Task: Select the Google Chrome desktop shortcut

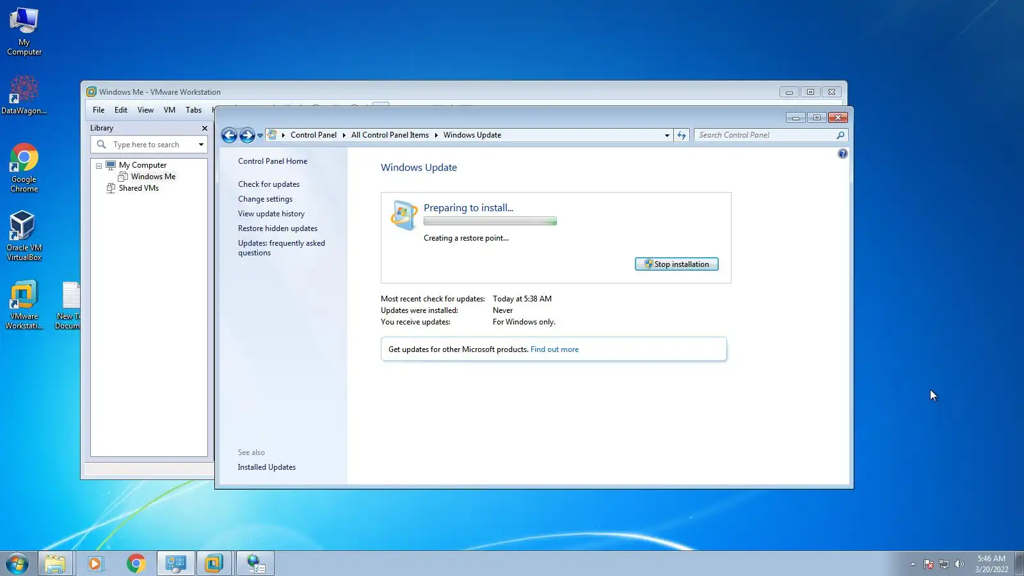Action: (24, 168)
